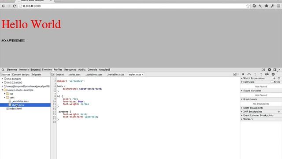Image resolution: width=282 pixels, height=159 pixels.
Task: Enable the Async call stack checkbox
Action: pyautogui.click(x=272, y=82)
